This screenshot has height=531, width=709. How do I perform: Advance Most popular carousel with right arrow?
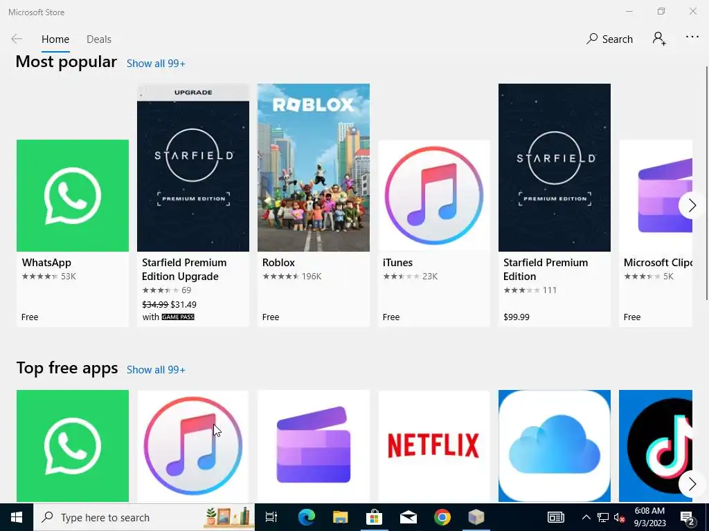click(692, 205)
